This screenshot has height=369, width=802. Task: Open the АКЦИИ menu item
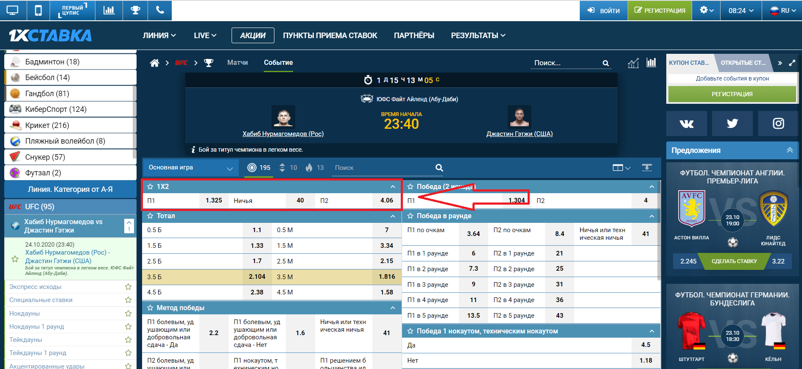(253, 36)
